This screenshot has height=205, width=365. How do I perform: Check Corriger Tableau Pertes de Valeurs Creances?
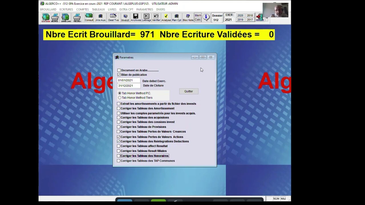tap(119, 132)
